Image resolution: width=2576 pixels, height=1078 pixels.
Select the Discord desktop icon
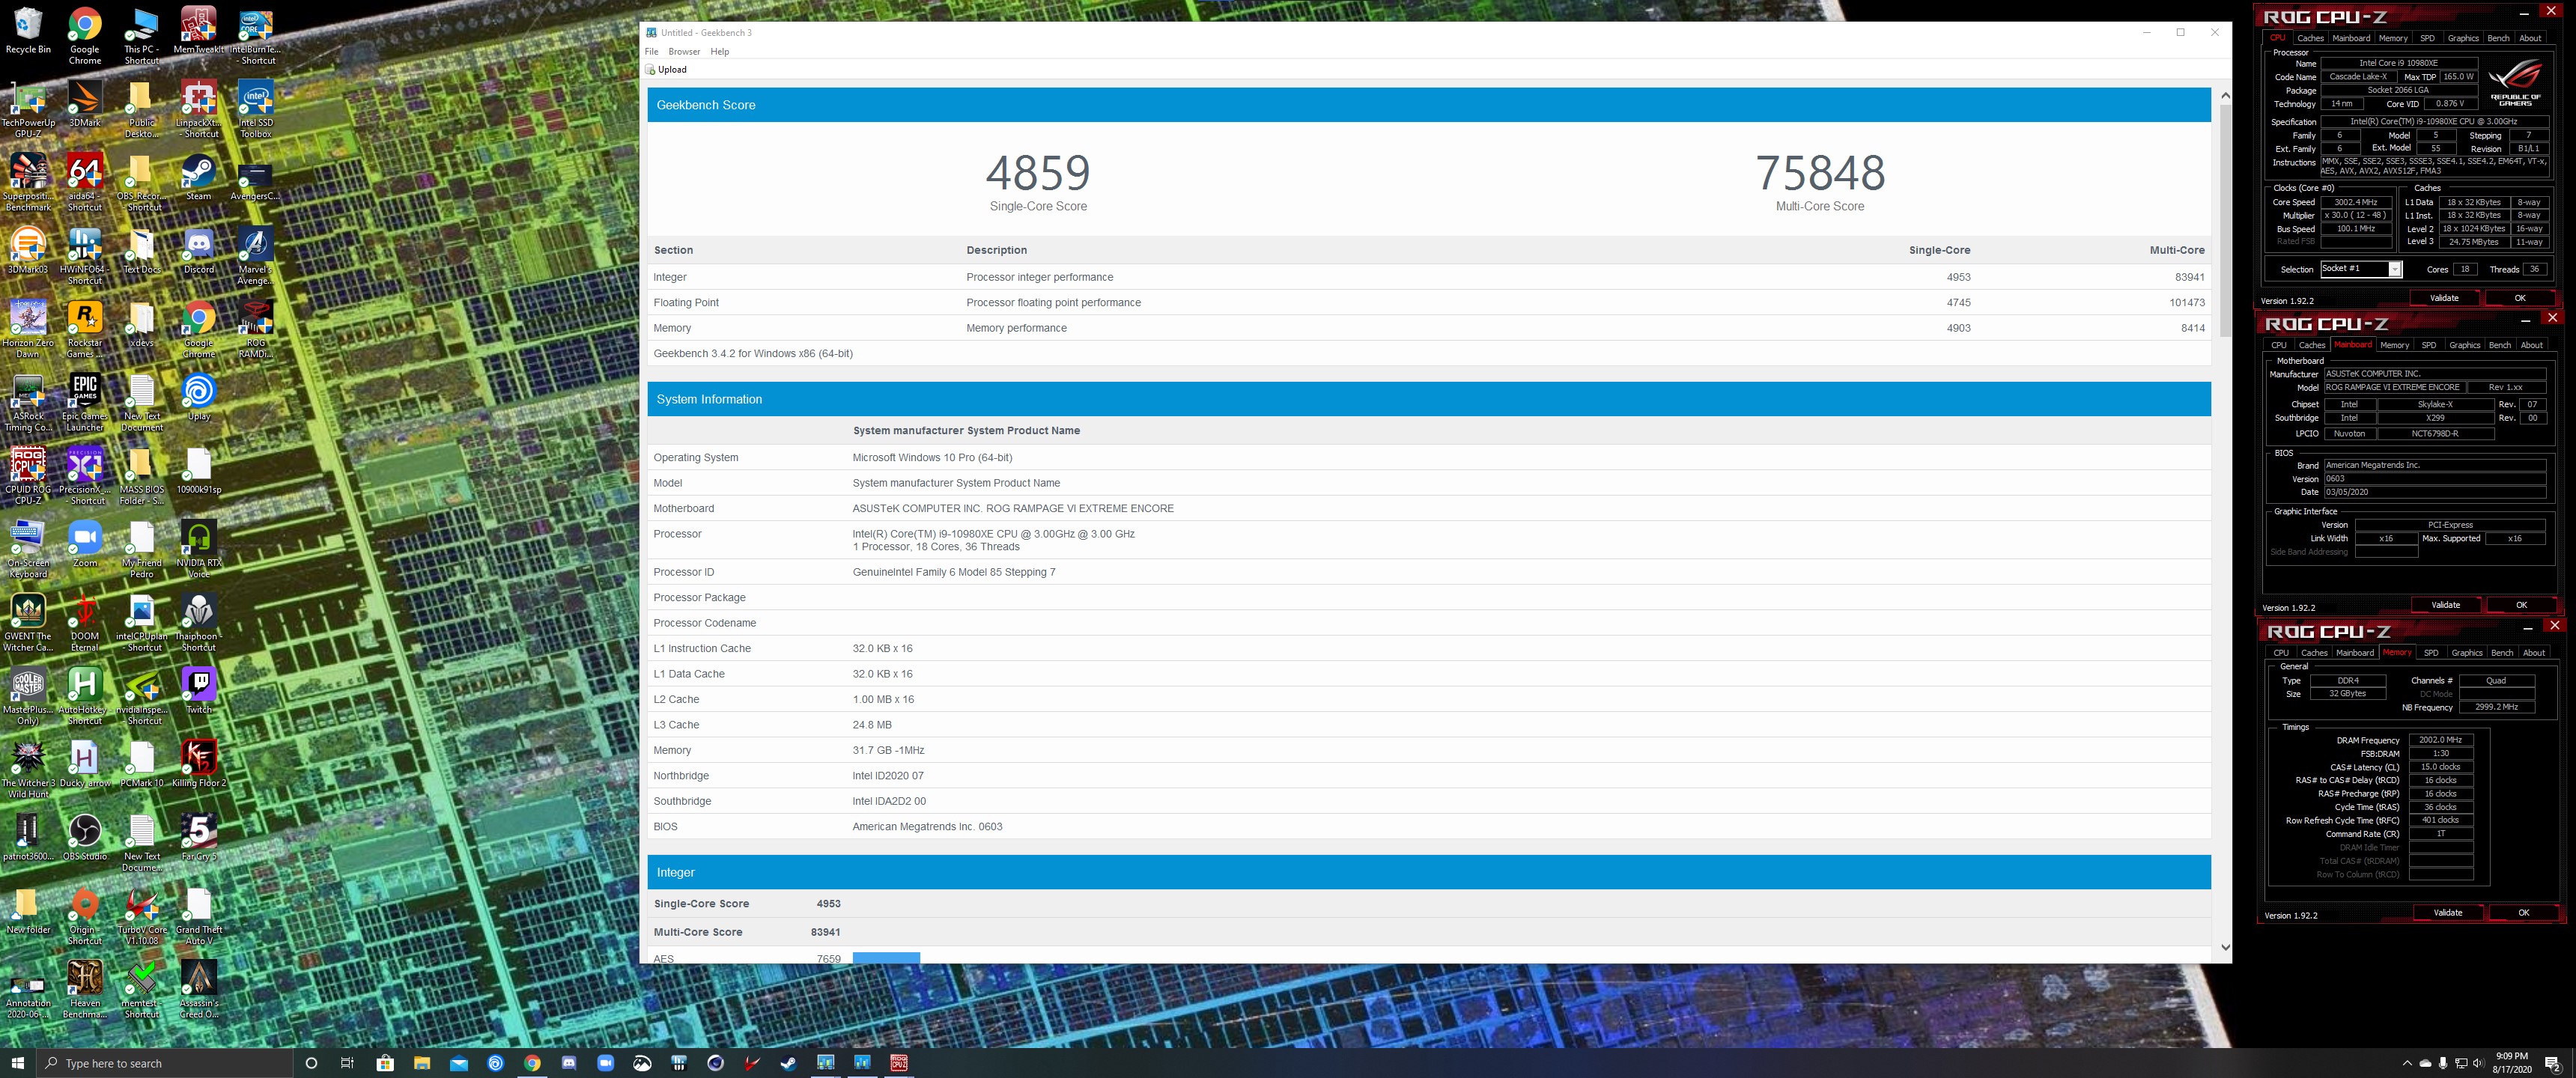[x=198, y=250]
